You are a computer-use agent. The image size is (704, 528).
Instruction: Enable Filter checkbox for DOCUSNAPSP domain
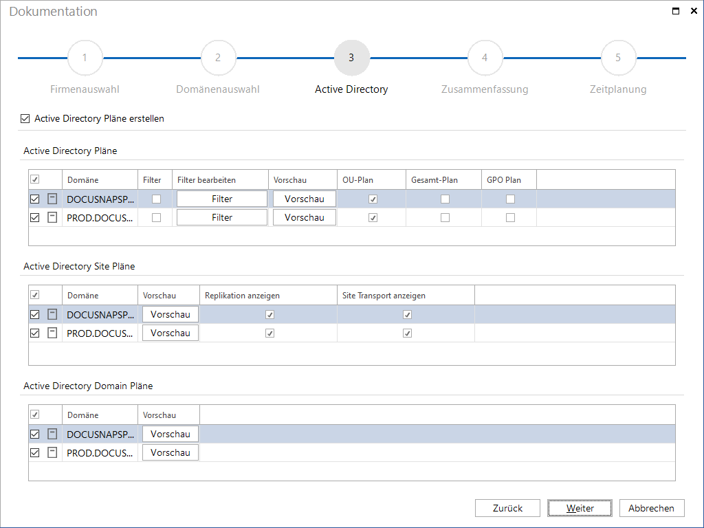click(156, 199)
